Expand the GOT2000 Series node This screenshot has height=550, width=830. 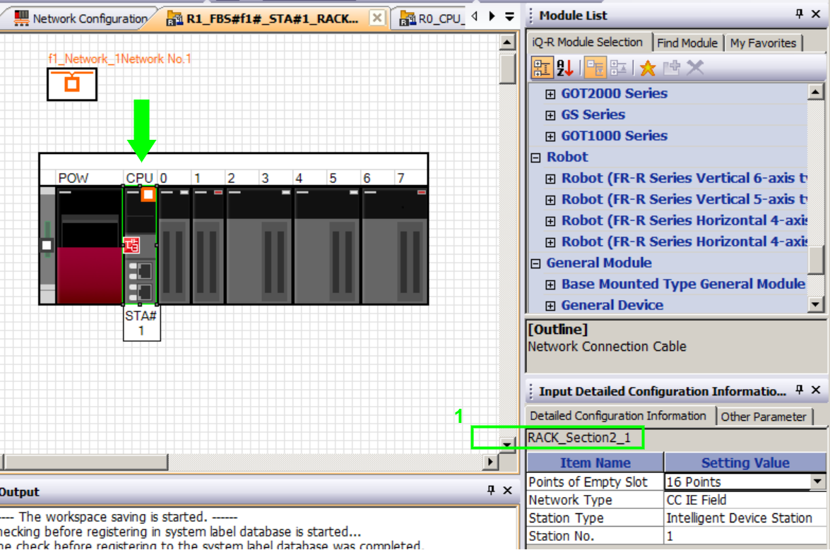pyautogui.click(x=550, y=94)
